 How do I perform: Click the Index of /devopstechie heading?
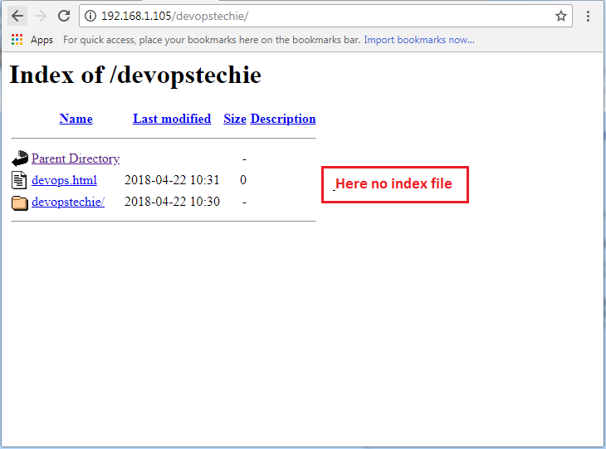click(x=135, y=75)
